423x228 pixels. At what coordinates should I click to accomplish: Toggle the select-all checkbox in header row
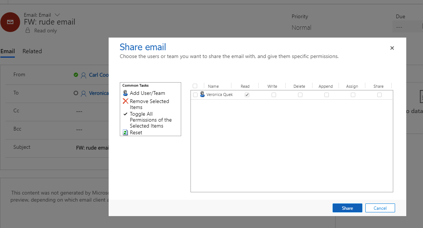[195, 86]
